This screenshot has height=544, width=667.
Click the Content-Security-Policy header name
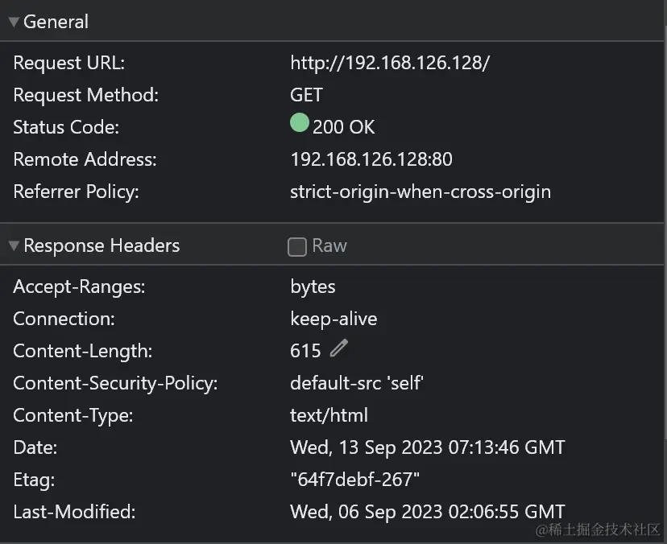[x=115, y=383]
